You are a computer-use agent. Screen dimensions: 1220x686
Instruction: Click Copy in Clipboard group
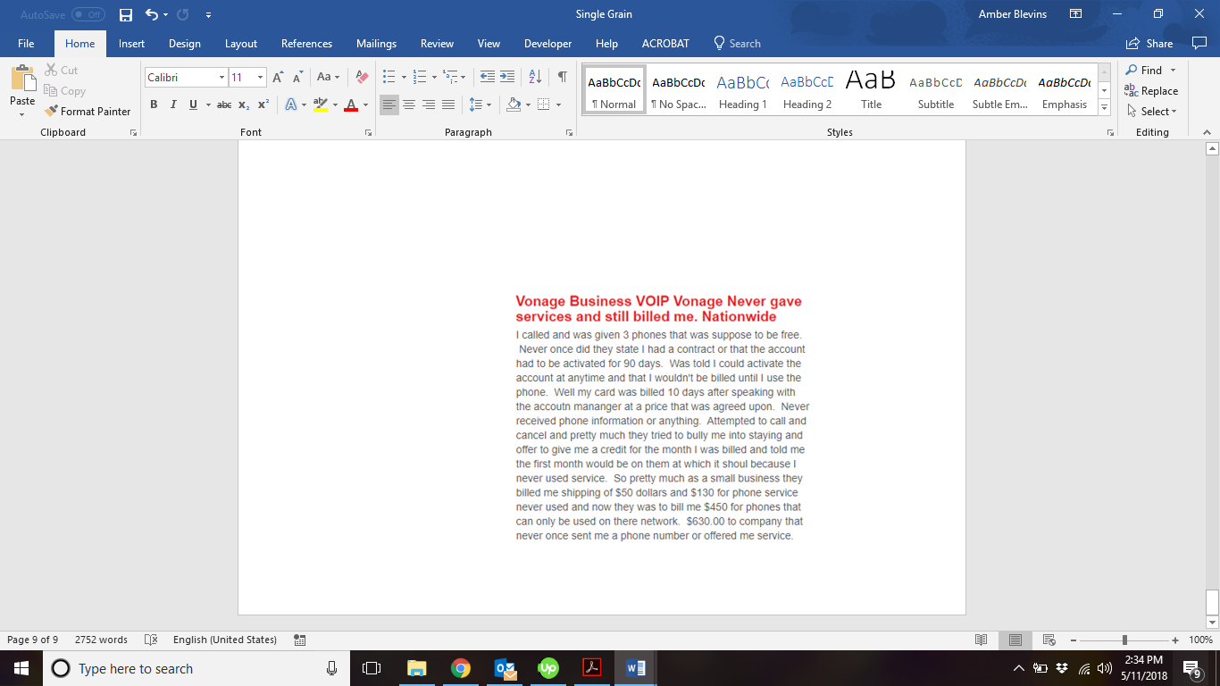[64, 91]
